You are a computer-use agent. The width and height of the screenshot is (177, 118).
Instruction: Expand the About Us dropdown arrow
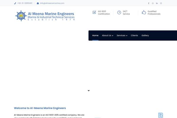click(x=113, y=36)
